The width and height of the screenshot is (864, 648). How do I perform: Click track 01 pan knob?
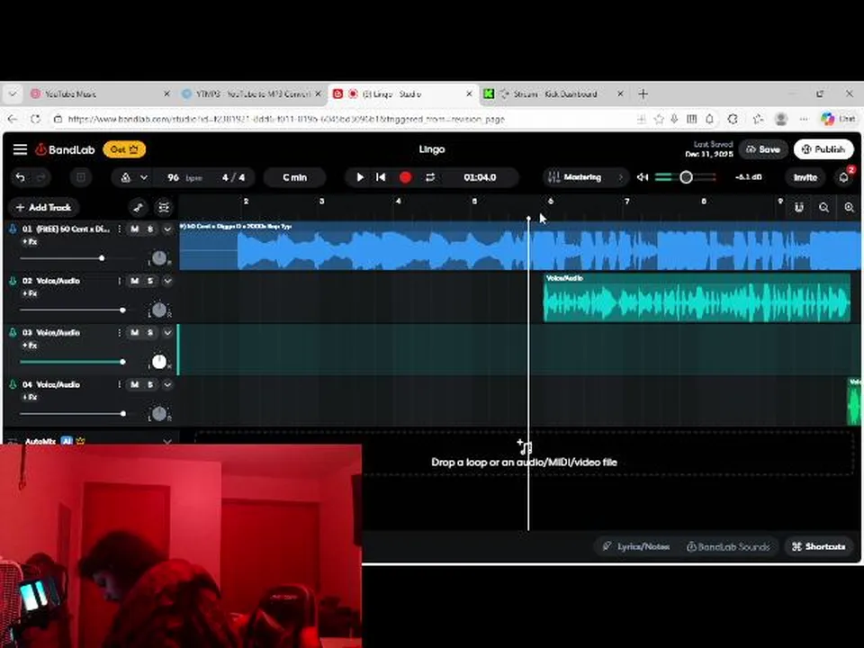click(x=158, y=257)
